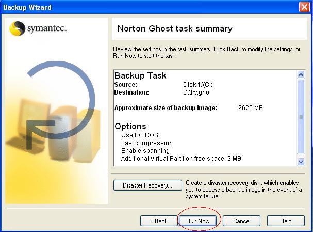Open the Disaster Recovery options
The width and height of the screenshot is (313, 232).
coord(147,185)
